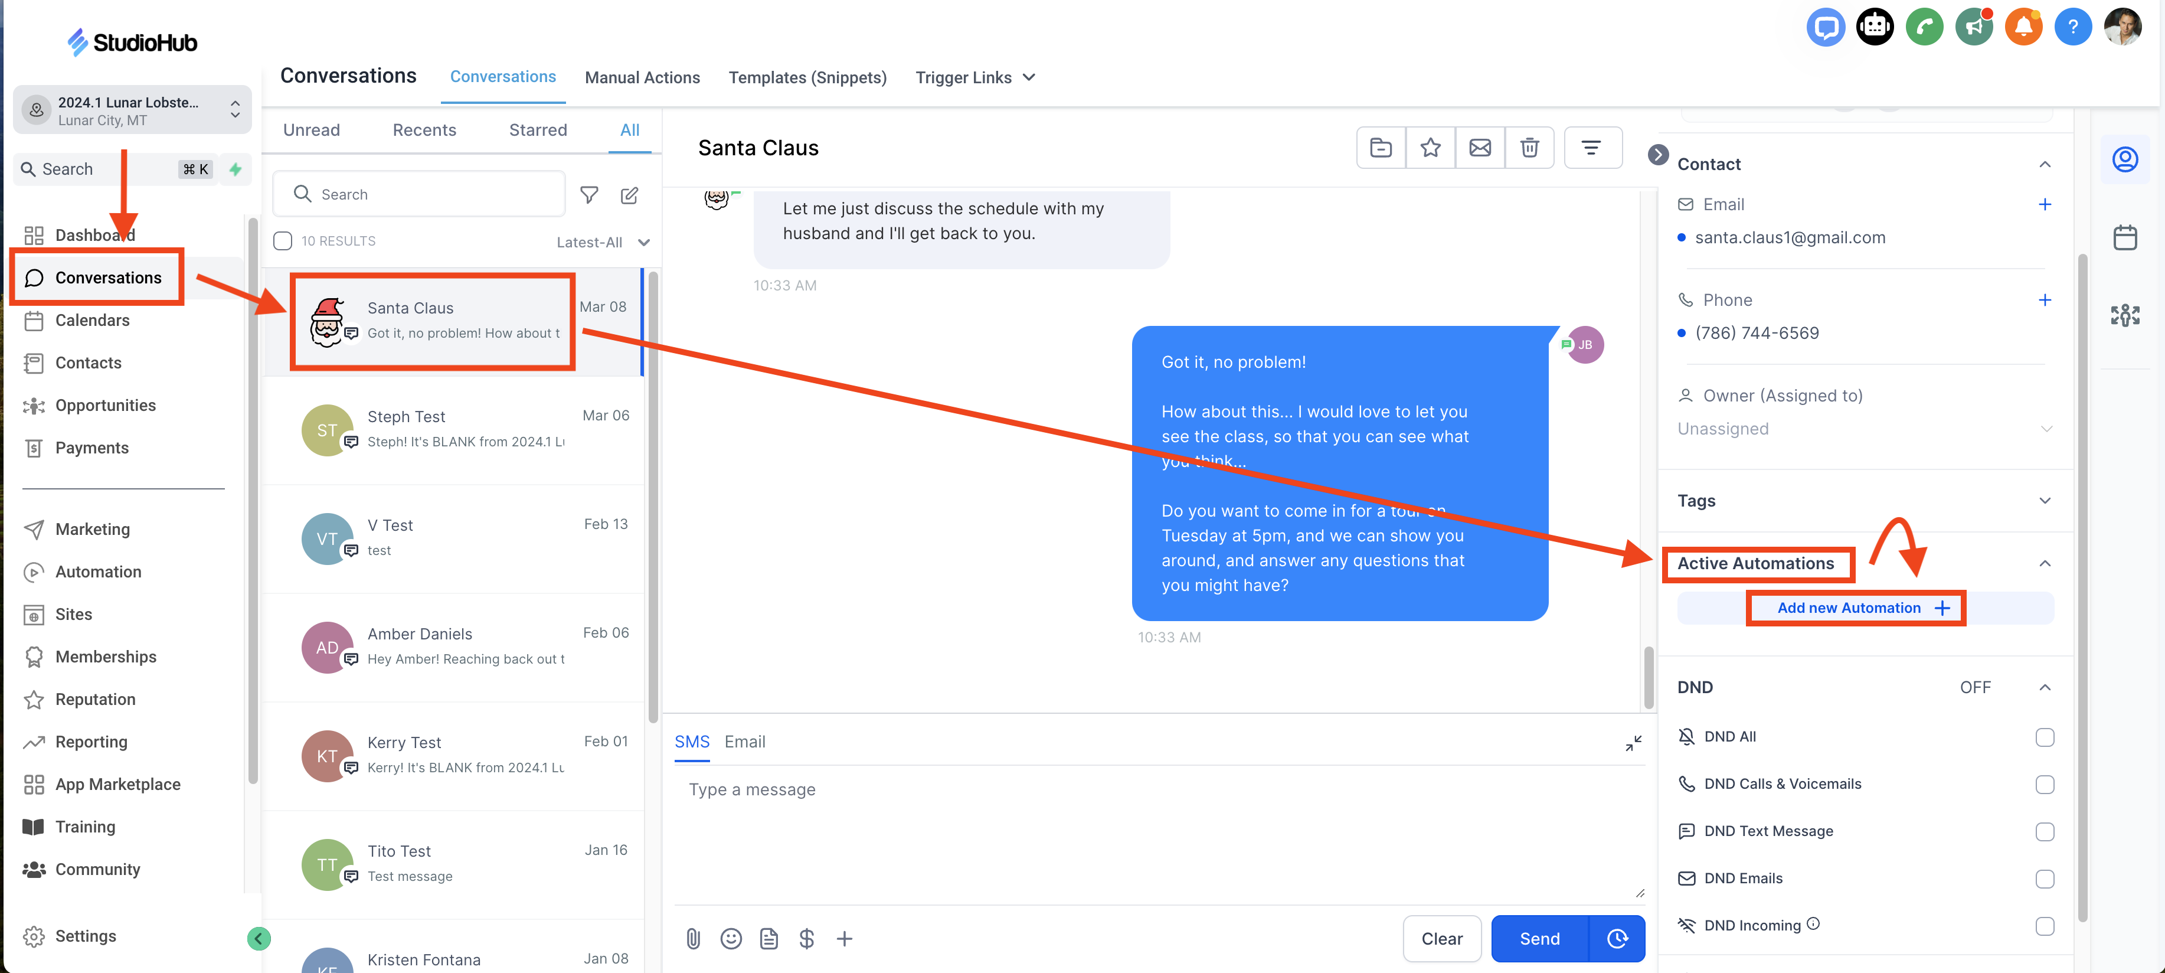Check the DND Emails checkbox
This screenshot has width=2165, height=973.
pyautogui.click(x=2044, y=879)
